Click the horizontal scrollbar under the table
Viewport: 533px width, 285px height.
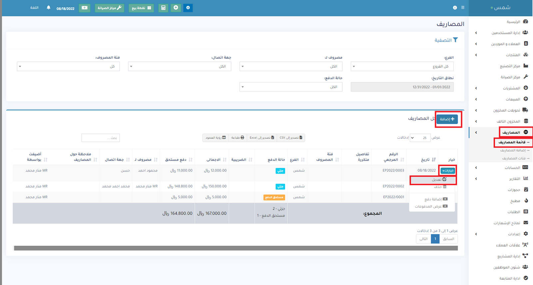tap(236, 248)
